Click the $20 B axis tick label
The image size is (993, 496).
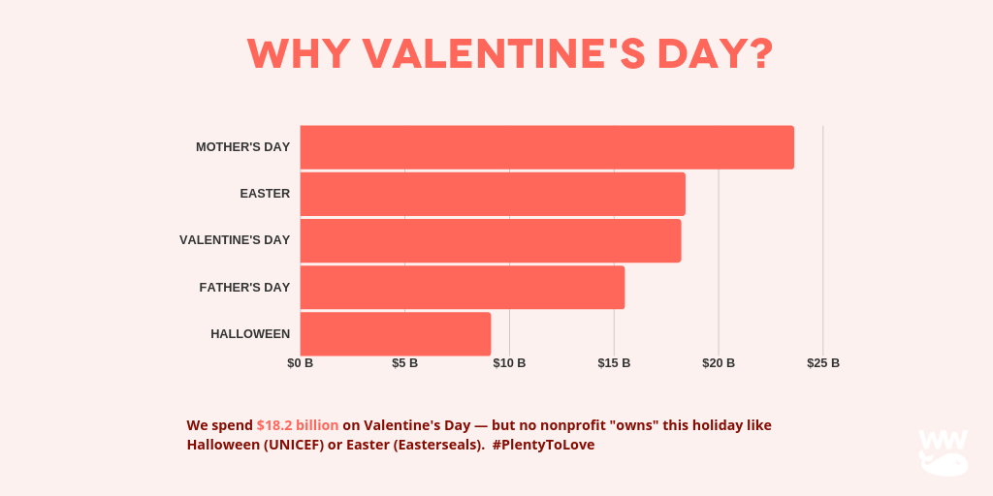point(719,363)
